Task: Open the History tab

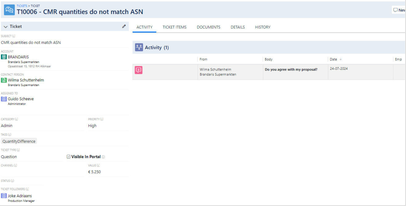Action: point(263,27)
